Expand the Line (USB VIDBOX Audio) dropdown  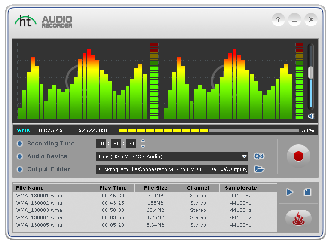pyautogui.click(x=244, y=156)
